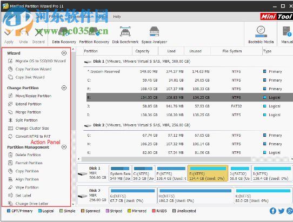
Task: Sort by the Used column header
Action: coord(171,51)
